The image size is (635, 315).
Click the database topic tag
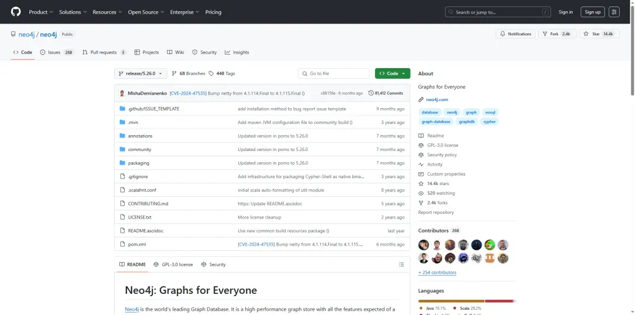[430, 112]
